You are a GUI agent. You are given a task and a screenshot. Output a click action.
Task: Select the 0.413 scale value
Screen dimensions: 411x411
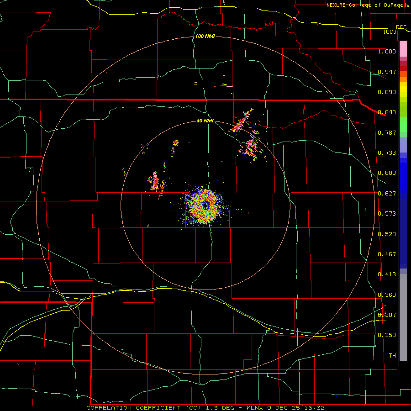[x=387, y=274]
